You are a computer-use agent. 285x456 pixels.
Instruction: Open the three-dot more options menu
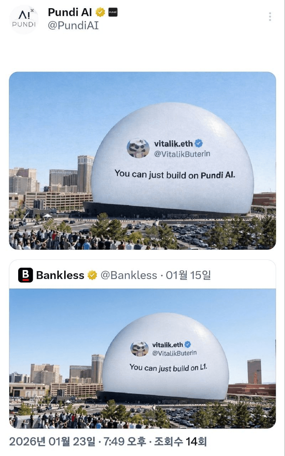270,17
